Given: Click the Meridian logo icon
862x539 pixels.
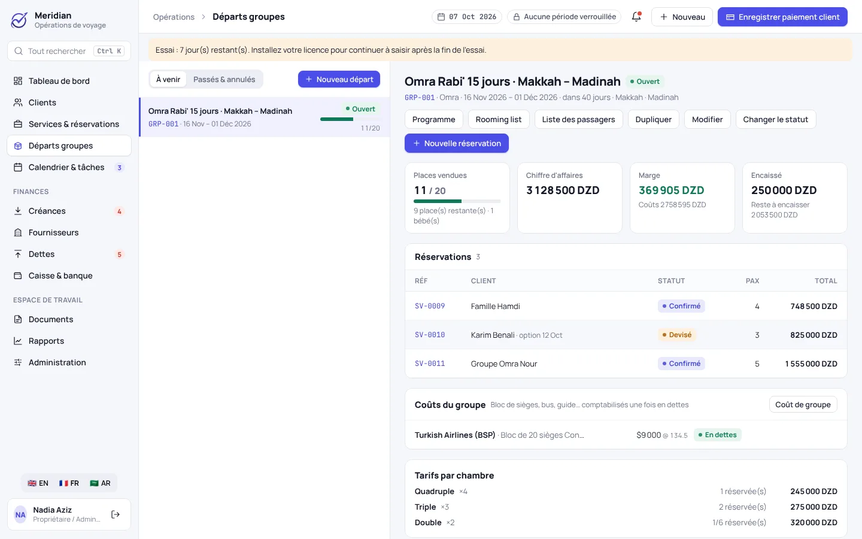Looking at the screenshot, I should point(19,20).
